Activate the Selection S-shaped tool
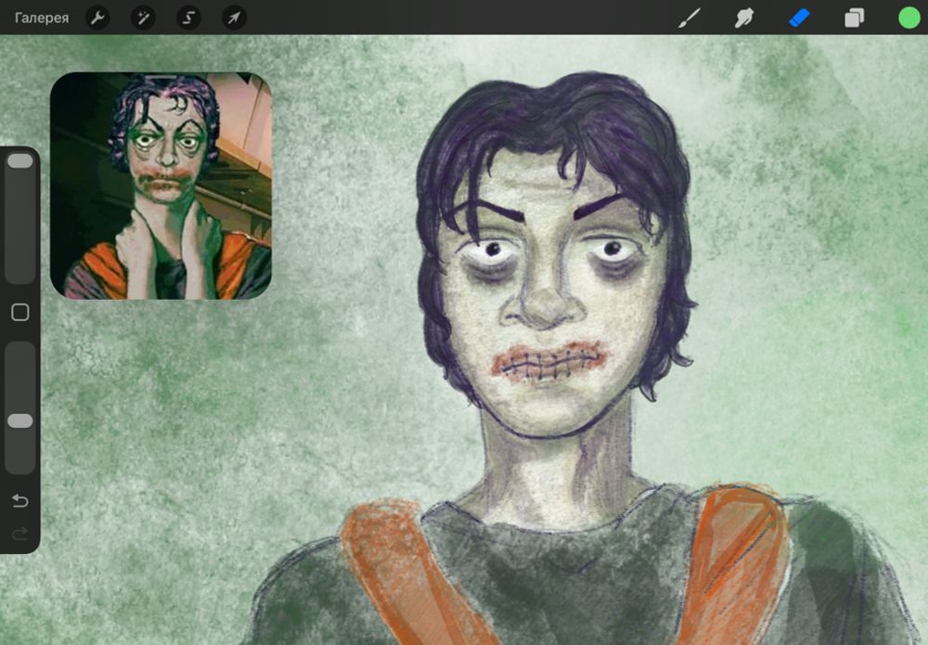This screenshot has height=645, width=928. click(x=188, y=18)
